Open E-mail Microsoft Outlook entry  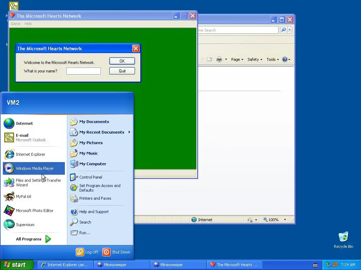[x=33, y=137]
